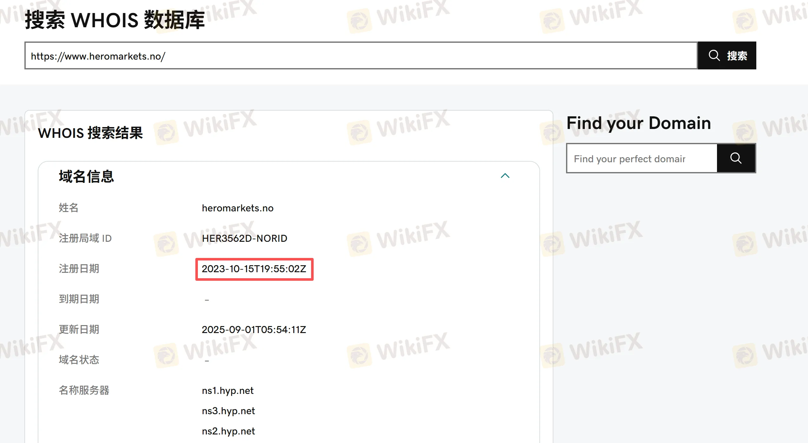Screen dimensions: 808x443
Task: Click the 搜索 WHOIS 数据库 page title
Action: pos(115,20)
